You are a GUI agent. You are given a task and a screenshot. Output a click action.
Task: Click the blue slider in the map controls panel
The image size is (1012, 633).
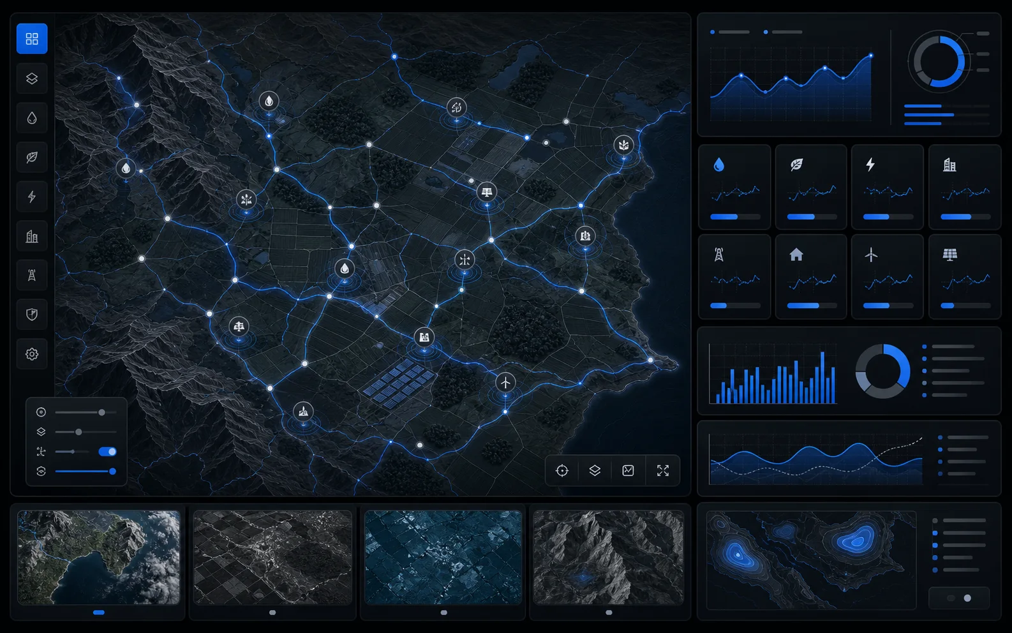click(86, 472)
